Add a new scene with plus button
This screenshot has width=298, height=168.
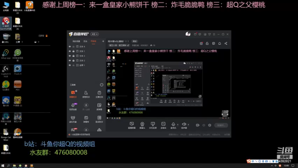pyautogui.click(x=103, y=41)
